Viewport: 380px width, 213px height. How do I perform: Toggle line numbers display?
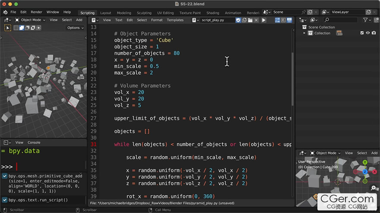[x=278, y=20]
